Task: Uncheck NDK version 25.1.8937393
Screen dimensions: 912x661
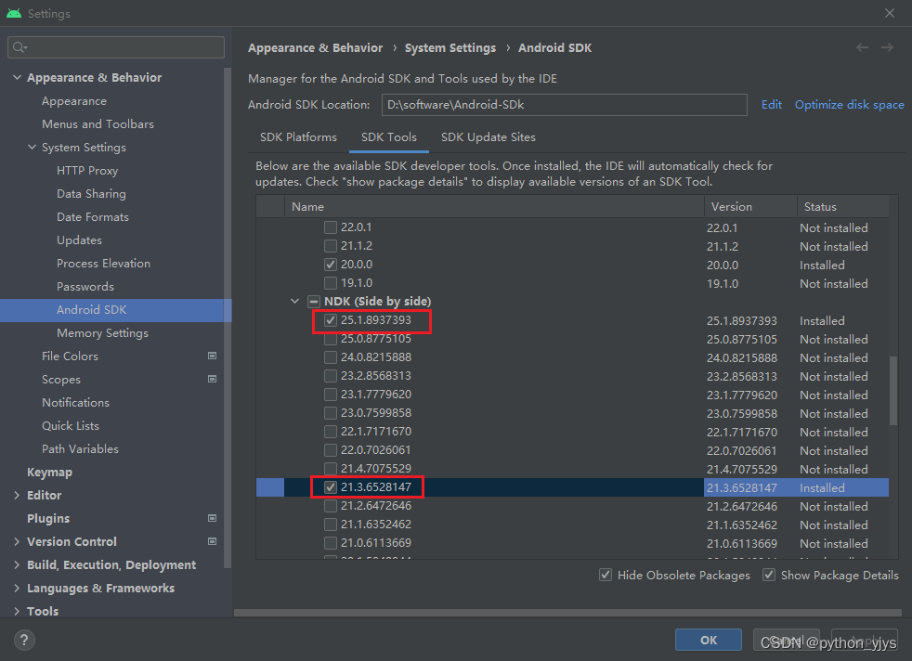Action: point(331,320)
